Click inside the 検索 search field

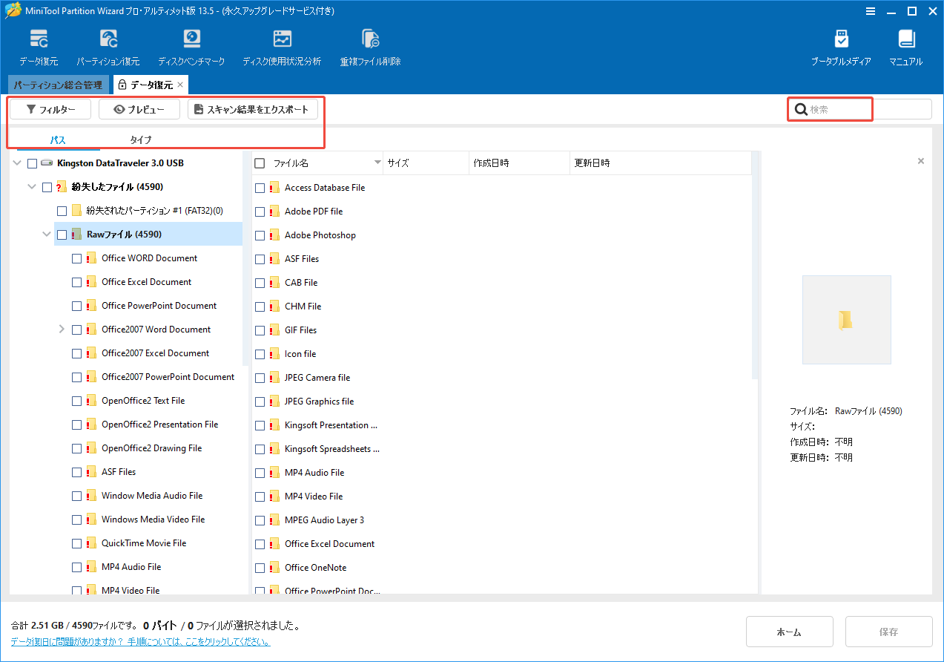(x=831, y=108)
